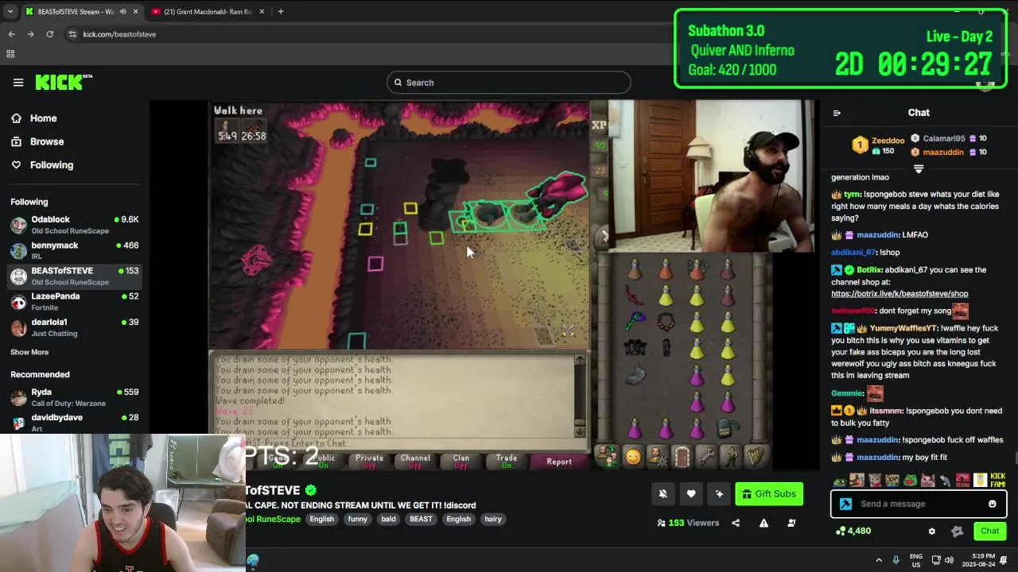Open the Kick hamburger menu
Viewport: 1018px width, 572px height.
coord(18,83)
